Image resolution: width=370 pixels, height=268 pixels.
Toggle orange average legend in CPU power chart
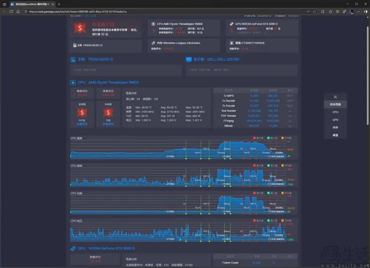pos(286,193)
